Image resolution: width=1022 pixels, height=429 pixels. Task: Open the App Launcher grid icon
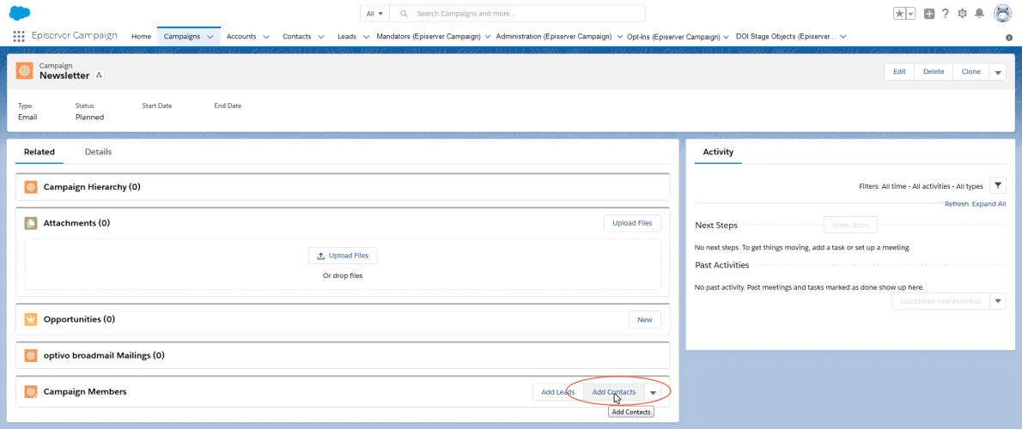(19, 36)
